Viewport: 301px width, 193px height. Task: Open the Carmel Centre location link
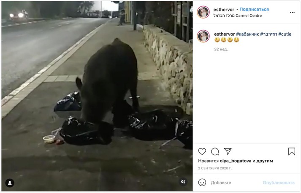[x=237, y=16]
